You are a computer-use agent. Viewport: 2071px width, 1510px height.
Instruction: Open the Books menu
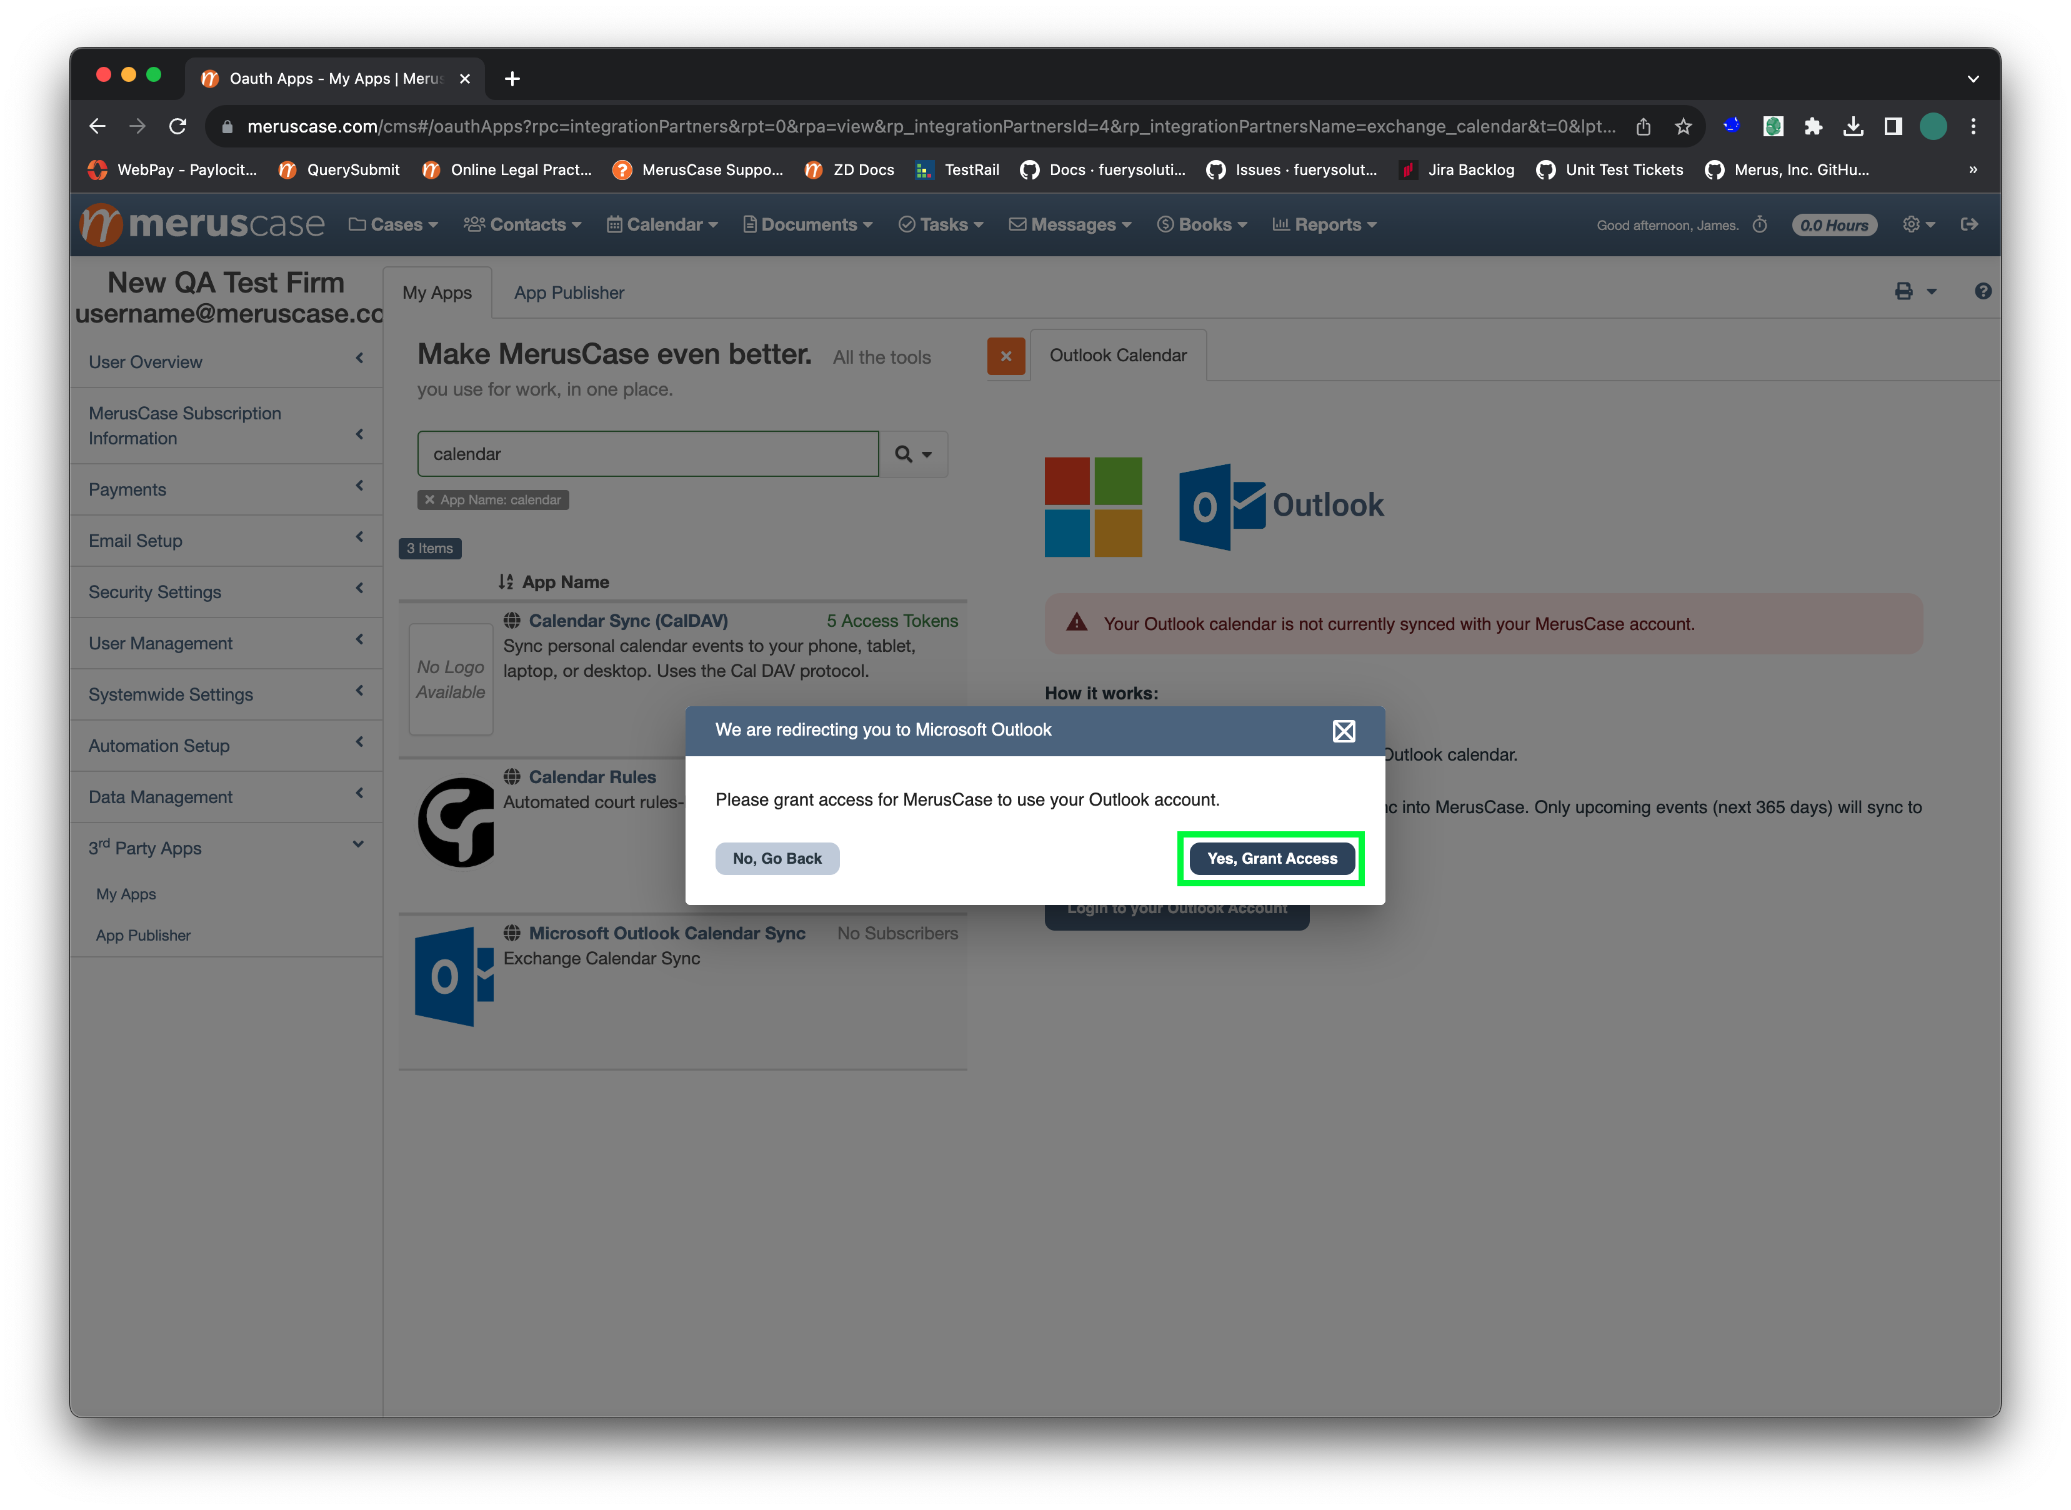pyautogui.click(x=1201, y=225)
